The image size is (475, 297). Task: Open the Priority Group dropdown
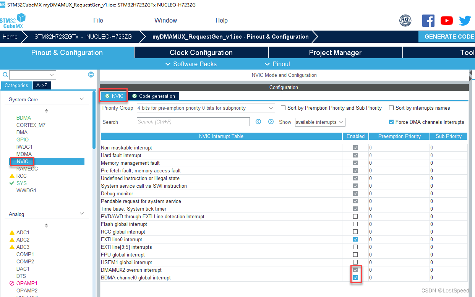pos(206,108)
